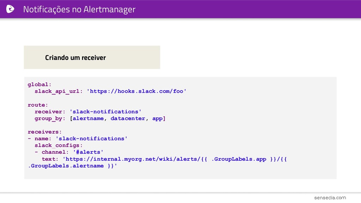Select 'app' in the group_by list
Image resolution: width=361 pixels, height=203 pixels.
click(158, 118)
